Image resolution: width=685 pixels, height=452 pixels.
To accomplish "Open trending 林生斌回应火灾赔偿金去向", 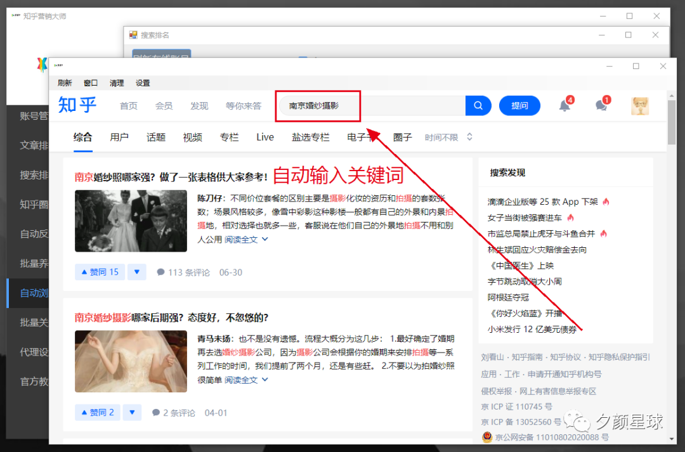I will [x=537, y=250].
